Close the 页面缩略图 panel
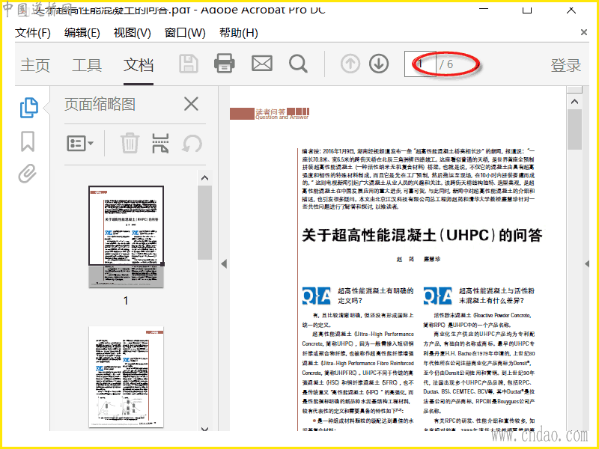The width and height of the screenshot is (599, 449). pyautogui.click(x=191, y=104)
